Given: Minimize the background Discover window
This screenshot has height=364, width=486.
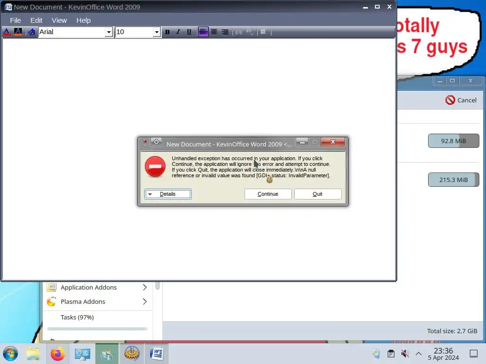Looking at the screenshot, I should pos(440,81).
